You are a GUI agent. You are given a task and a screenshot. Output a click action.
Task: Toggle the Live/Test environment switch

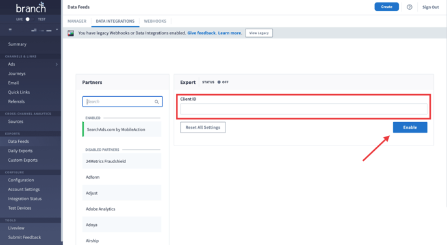[29, 19]
